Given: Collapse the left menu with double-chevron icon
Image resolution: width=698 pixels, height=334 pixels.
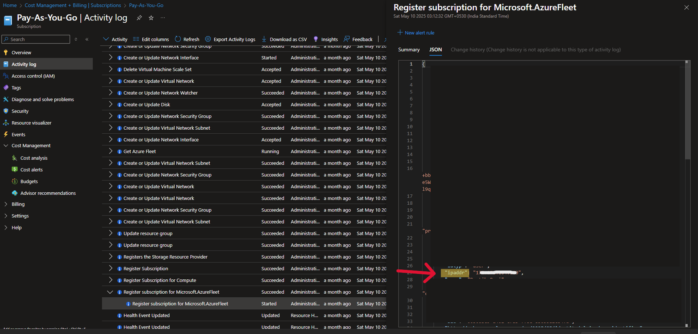Looking at the screenshot, I should 87,39.
